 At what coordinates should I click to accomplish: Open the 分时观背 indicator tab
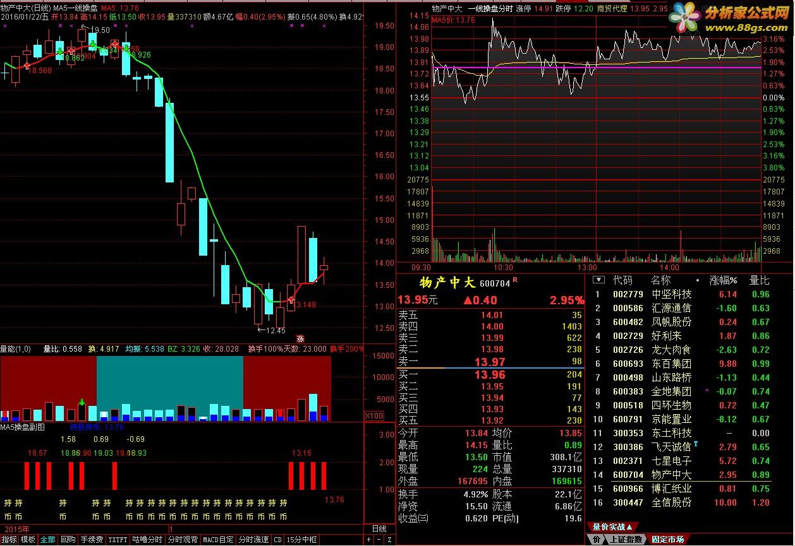(x=183, y=540)
